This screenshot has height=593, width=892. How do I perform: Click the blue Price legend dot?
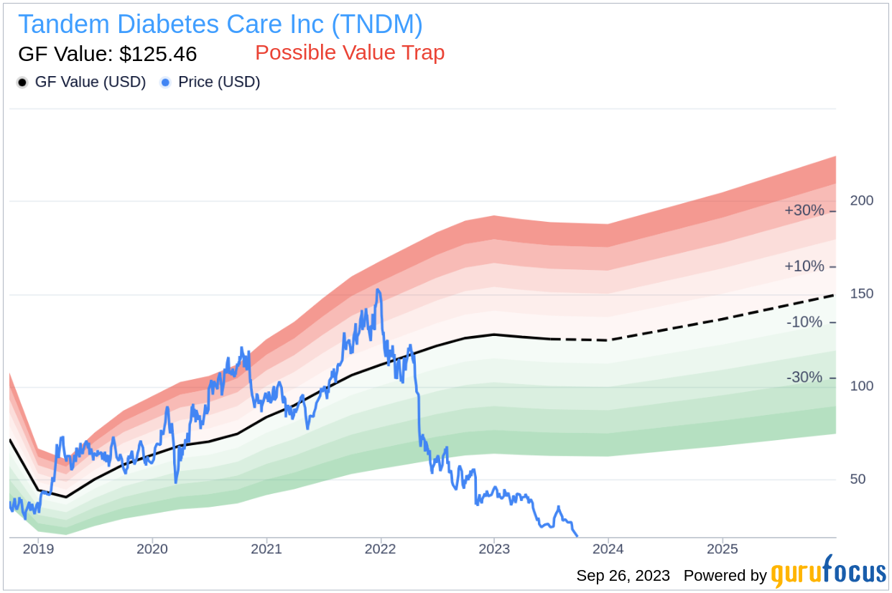(x=166, y=83)
